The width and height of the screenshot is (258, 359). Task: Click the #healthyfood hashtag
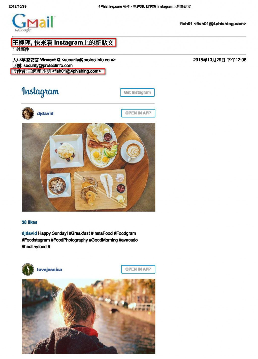[34, 247]
